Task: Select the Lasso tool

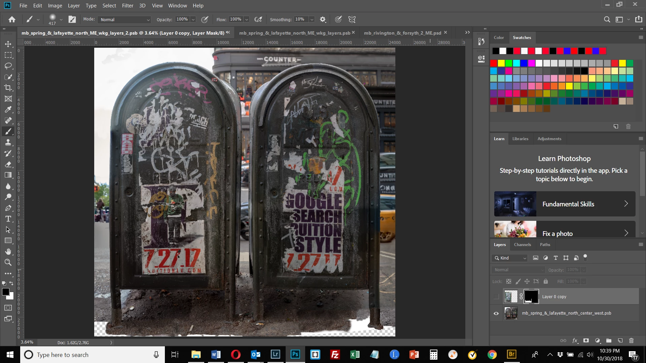Action: point(8,66)
